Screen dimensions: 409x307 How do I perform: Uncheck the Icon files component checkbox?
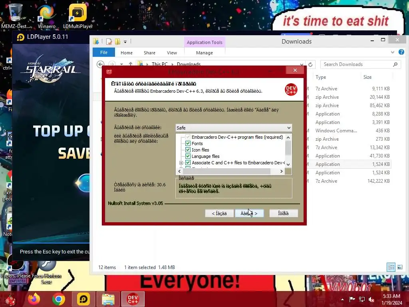click(x=188, y=150)
